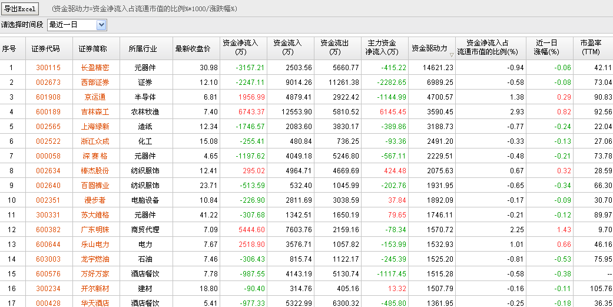Click stock code 601908 link
The image size is (613, 307).
pyautogui.click(x=48, y=97)
